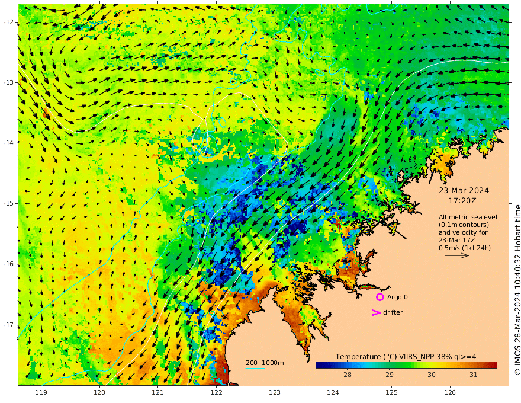This screenshot has width=521, height=403.
Task: Click the 28 tick label on colorbar
Action: (348, 375)
